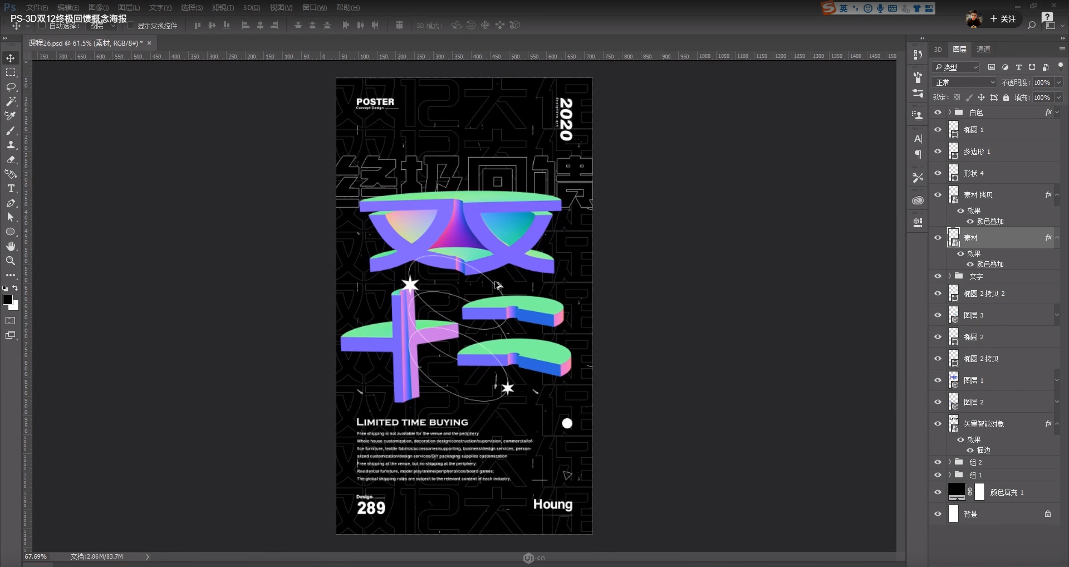Viewport: 1069px width, 567px height.
Task: Select the Ellipse shape tool
Action: coord(11,232)
